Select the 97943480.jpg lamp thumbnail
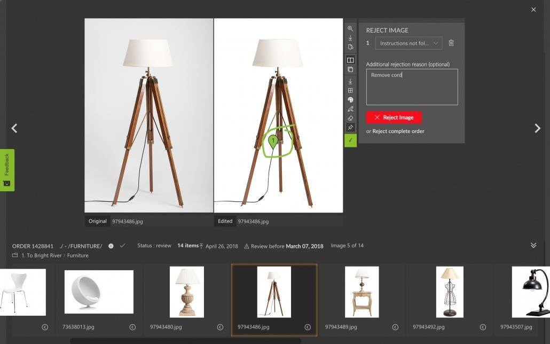 click(186, 292)
